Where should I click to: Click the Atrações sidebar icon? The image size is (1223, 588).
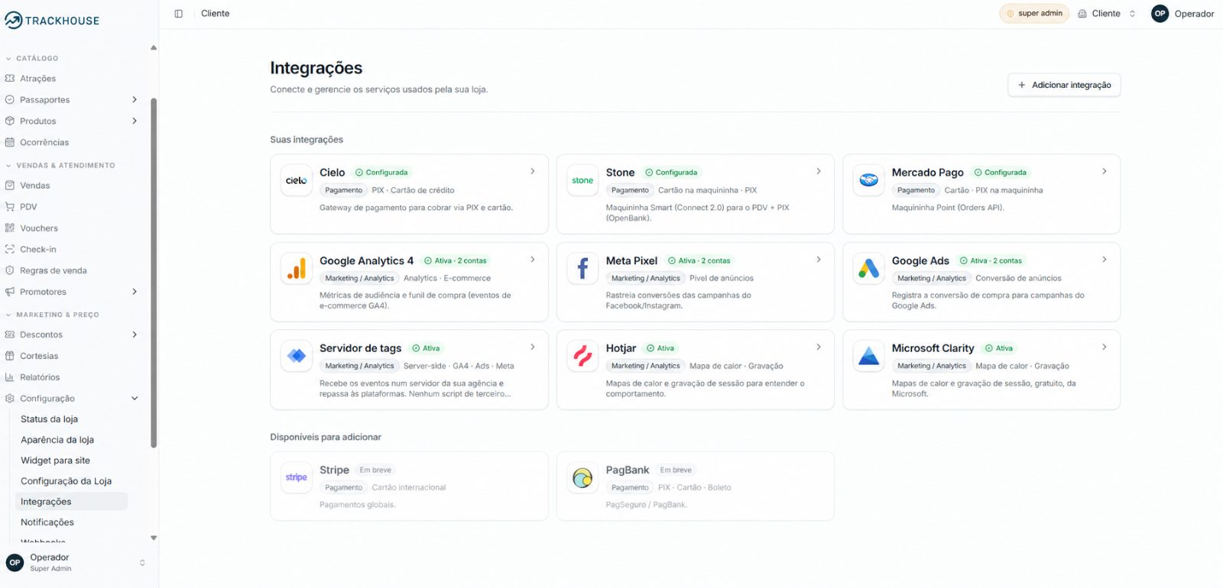(10, 79)
